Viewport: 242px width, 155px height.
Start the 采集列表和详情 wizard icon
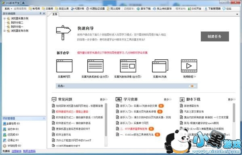(128, 66)
